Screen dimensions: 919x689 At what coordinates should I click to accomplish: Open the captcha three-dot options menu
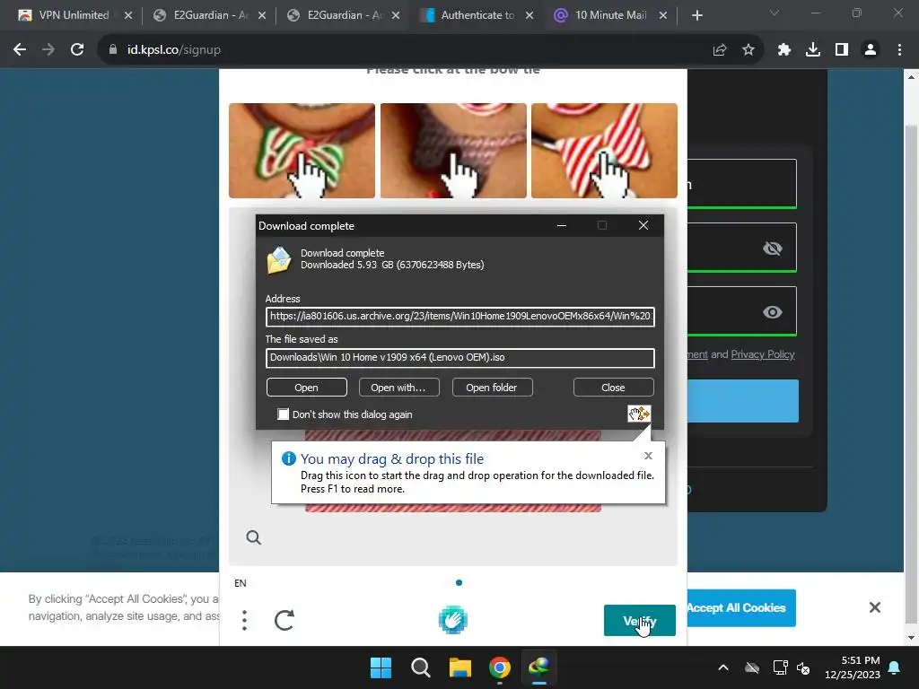click(x=244, y=620)
